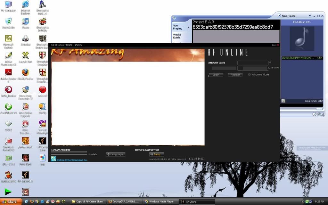The width and height of the screenshot is (328, 205).
Task: Launch Adobe Photoshop CS shortcut
Action: [8, 59]
